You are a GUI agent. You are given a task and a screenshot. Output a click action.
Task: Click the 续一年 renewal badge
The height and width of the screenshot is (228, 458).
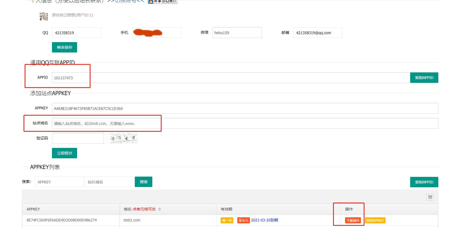[227, 220]
